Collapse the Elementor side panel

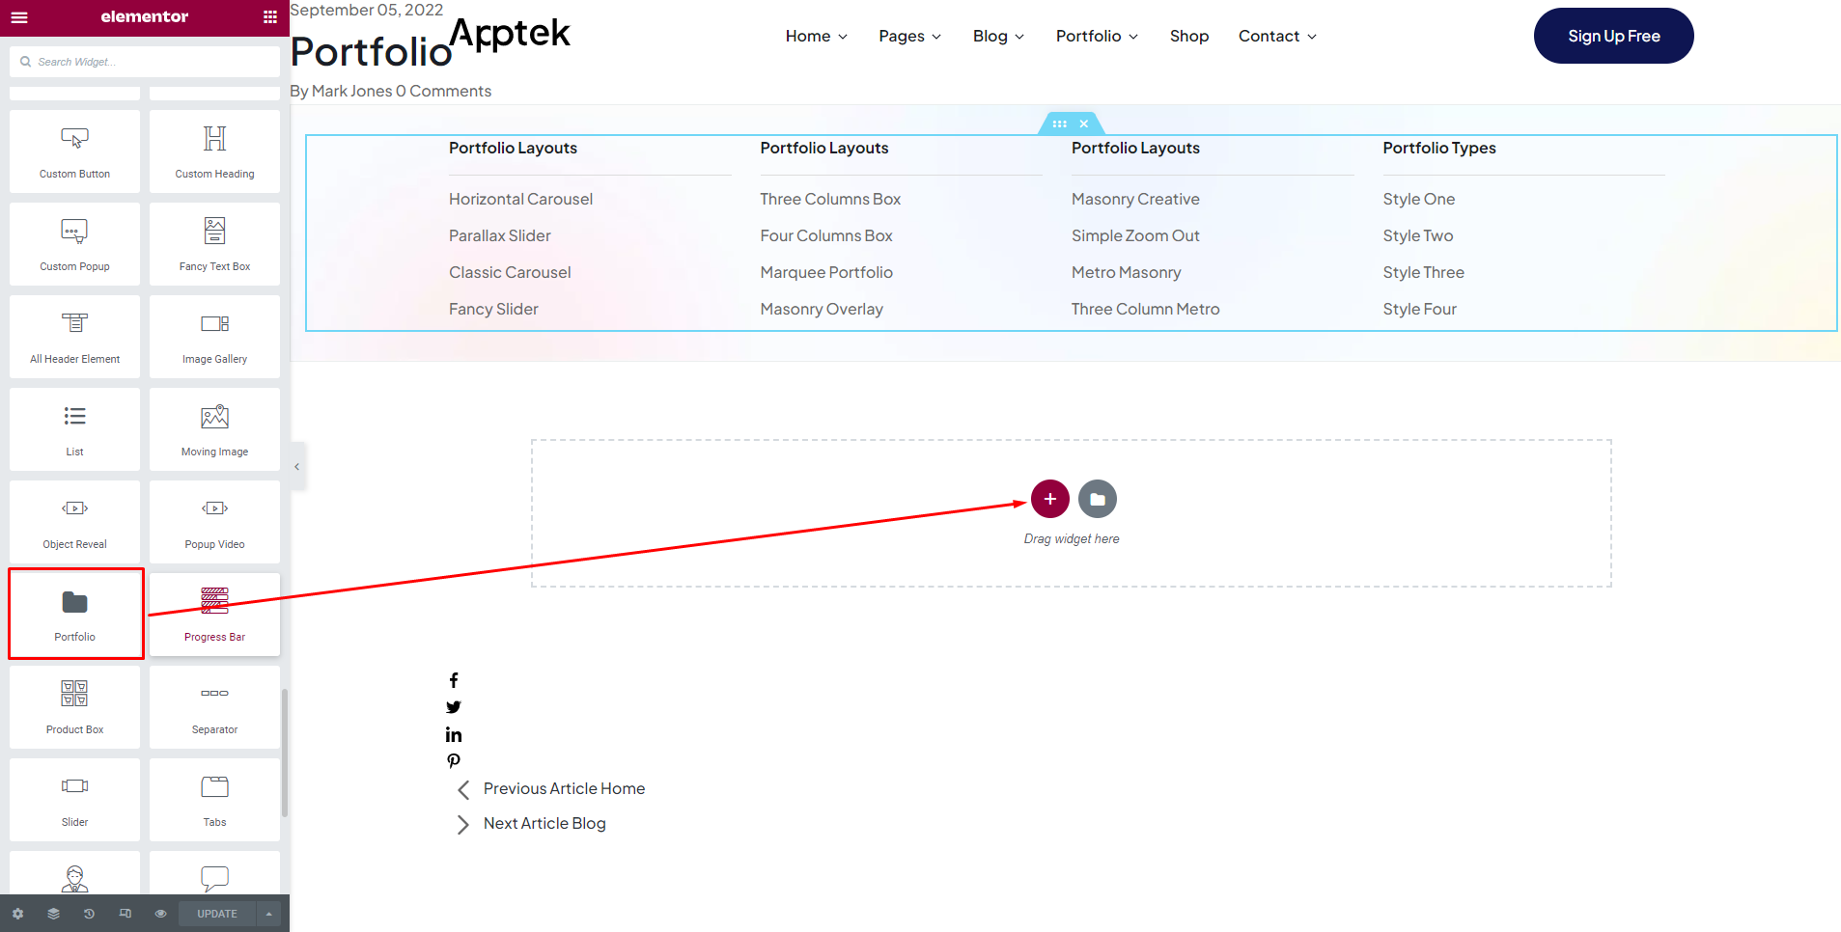pyautogui.click(x=297, y=467)
